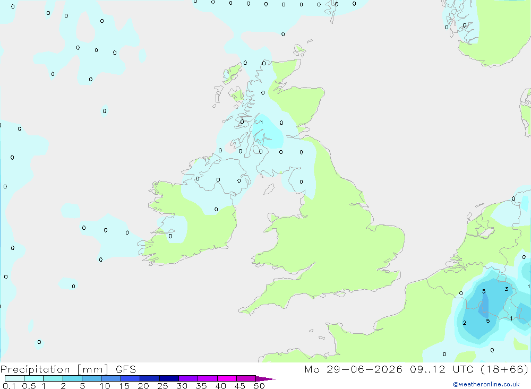Image resolution: width=531 pixels, height=389 pixels.
Task: Pick the 30–35 mm violet legend swatch
Action: point(189,378)
